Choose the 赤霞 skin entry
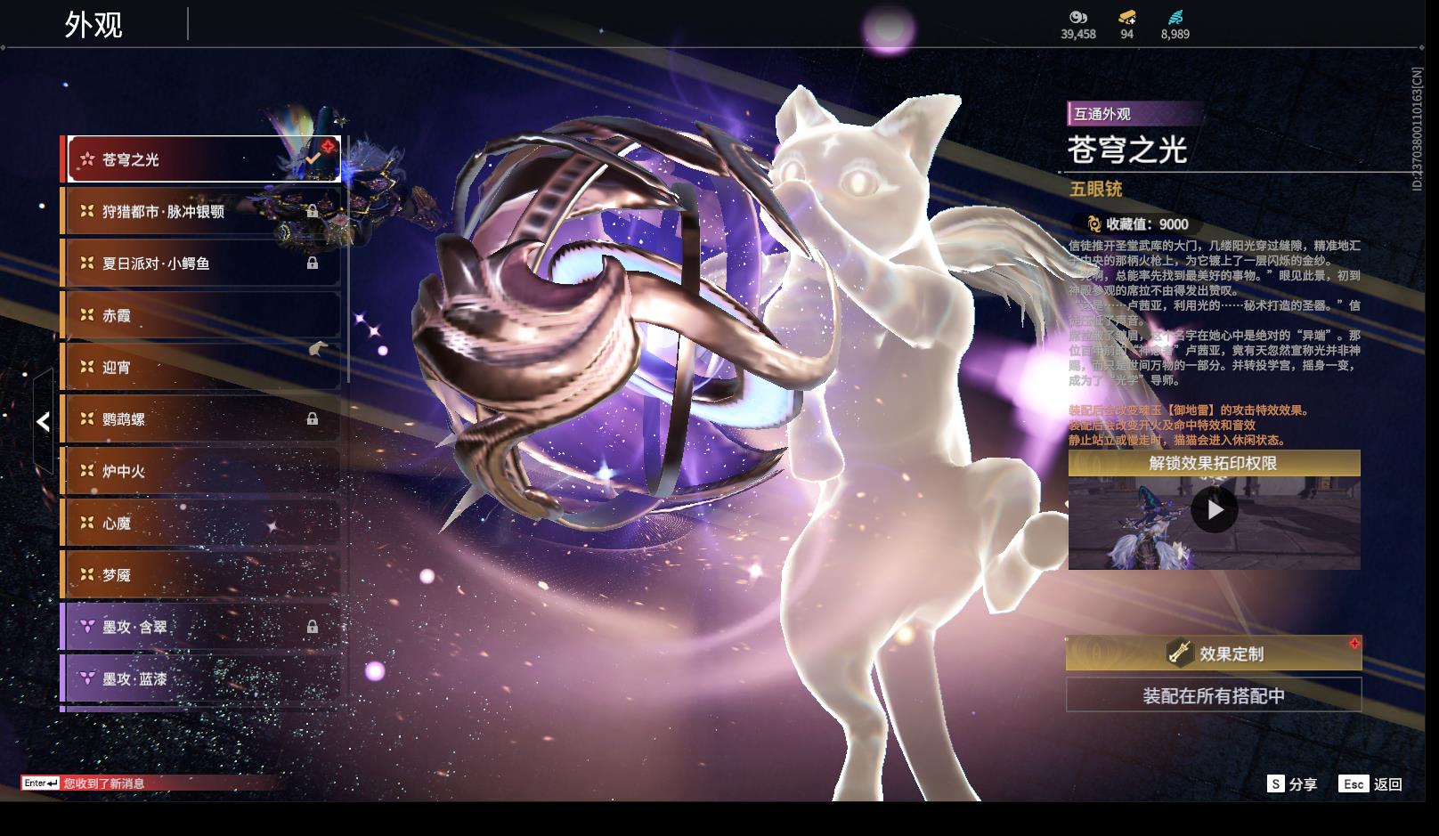 pos(200,315)
